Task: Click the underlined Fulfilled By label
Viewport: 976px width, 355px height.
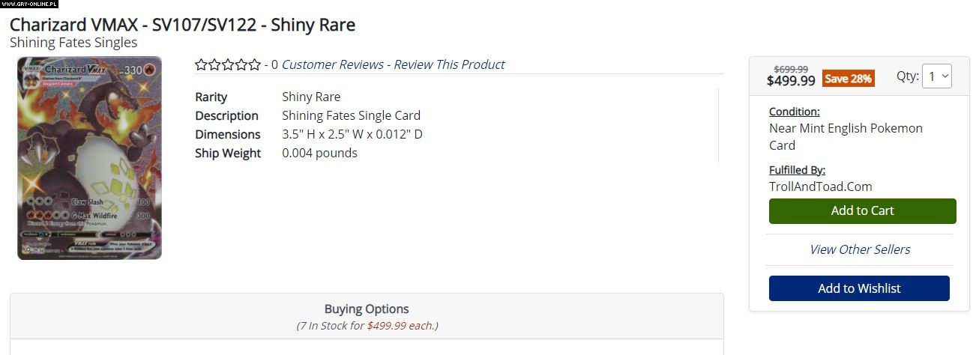Action: (797, 170)
